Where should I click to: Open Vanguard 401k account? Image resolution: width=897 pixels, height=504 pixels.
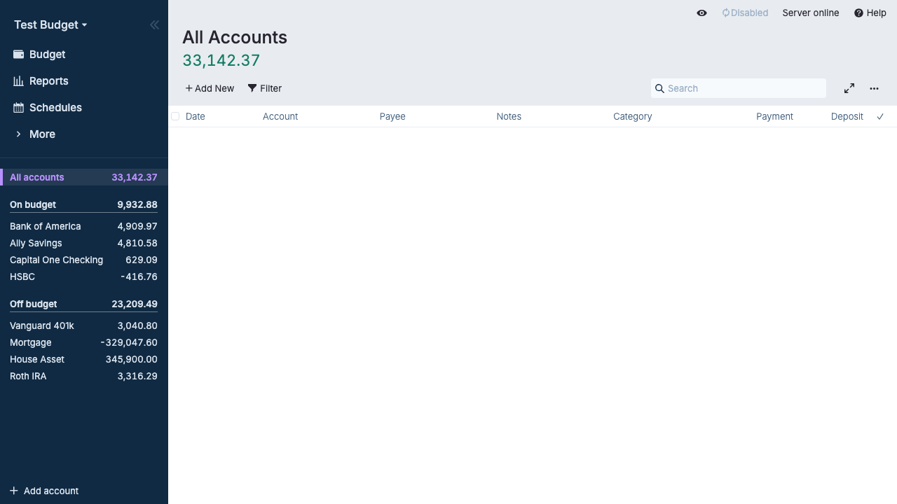[x=84, y=325]
